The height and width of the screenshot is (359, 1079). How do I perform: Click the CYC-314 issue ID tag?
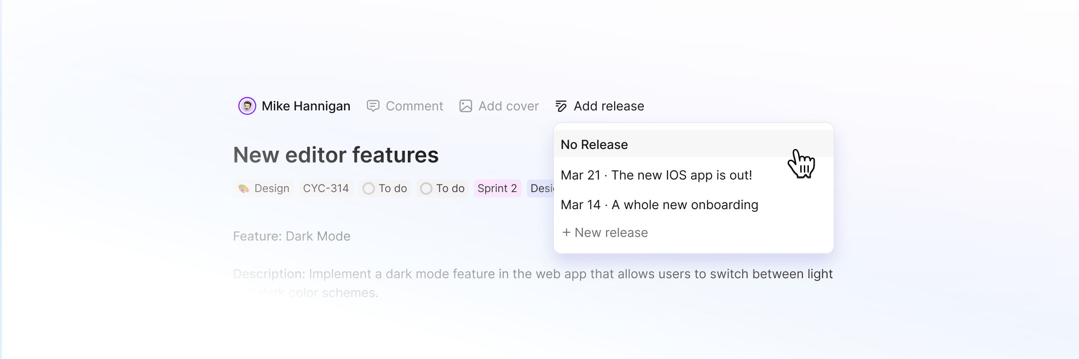pos(326,188)
